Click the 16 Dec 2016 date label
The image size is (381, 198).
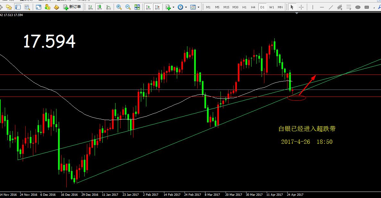(70, 194)
